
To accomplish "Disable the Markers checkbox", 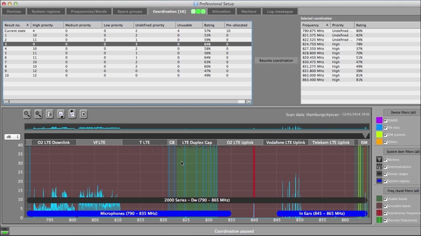I will (x=385, y=160).
